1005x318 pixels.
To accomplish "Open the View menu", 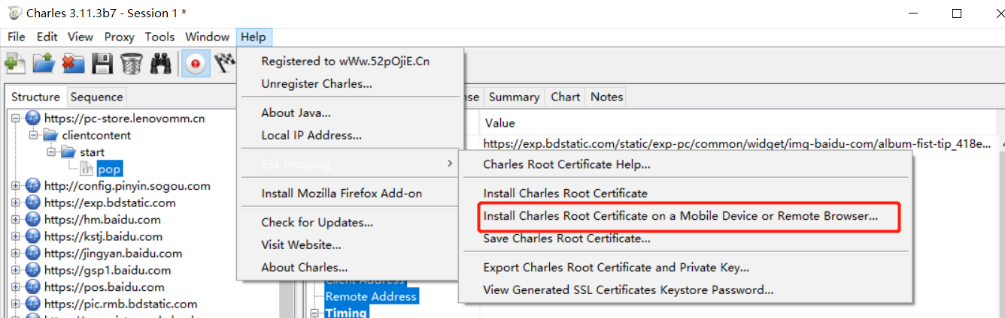I will pyautogui.click(x=80, y=37).
